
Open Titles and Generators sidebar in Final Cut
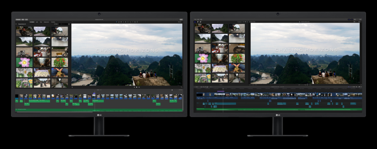coord(200,22)
